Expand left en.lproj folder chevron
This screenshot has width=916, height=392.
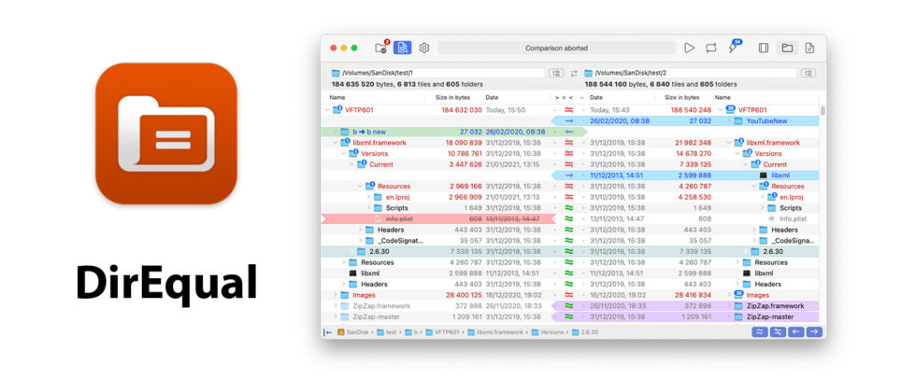(368, 197)
